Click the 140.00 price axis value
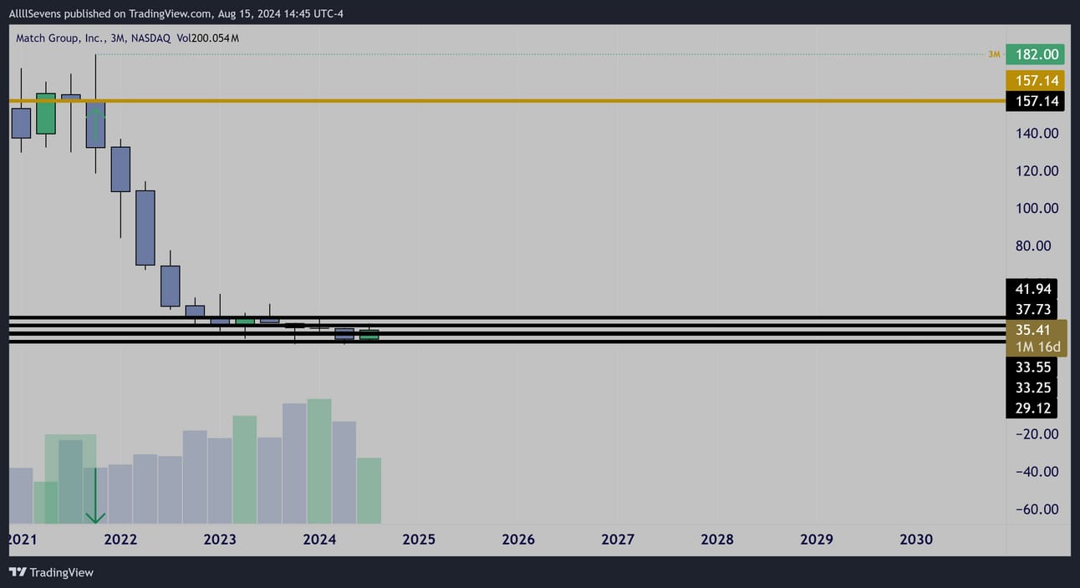This screenshot has height=588, width=1080. [x=1037, y=133]
